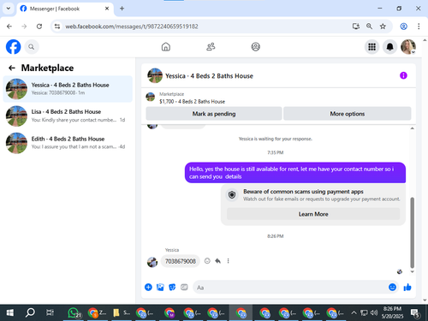428x321 pixels.
Task: Open the profile circle icon in top navigation
Action: tap(255, 46)
